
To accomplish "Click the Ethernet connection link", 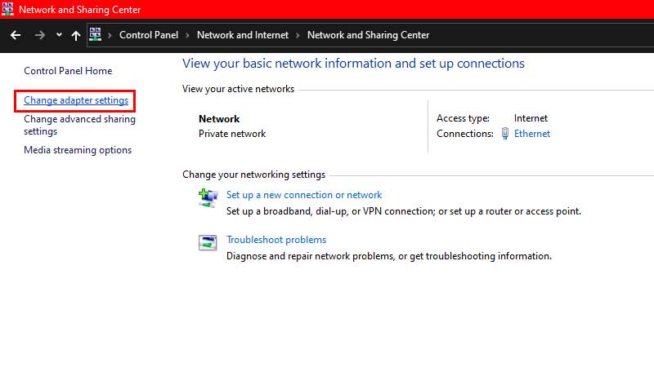I will [531, 134].
